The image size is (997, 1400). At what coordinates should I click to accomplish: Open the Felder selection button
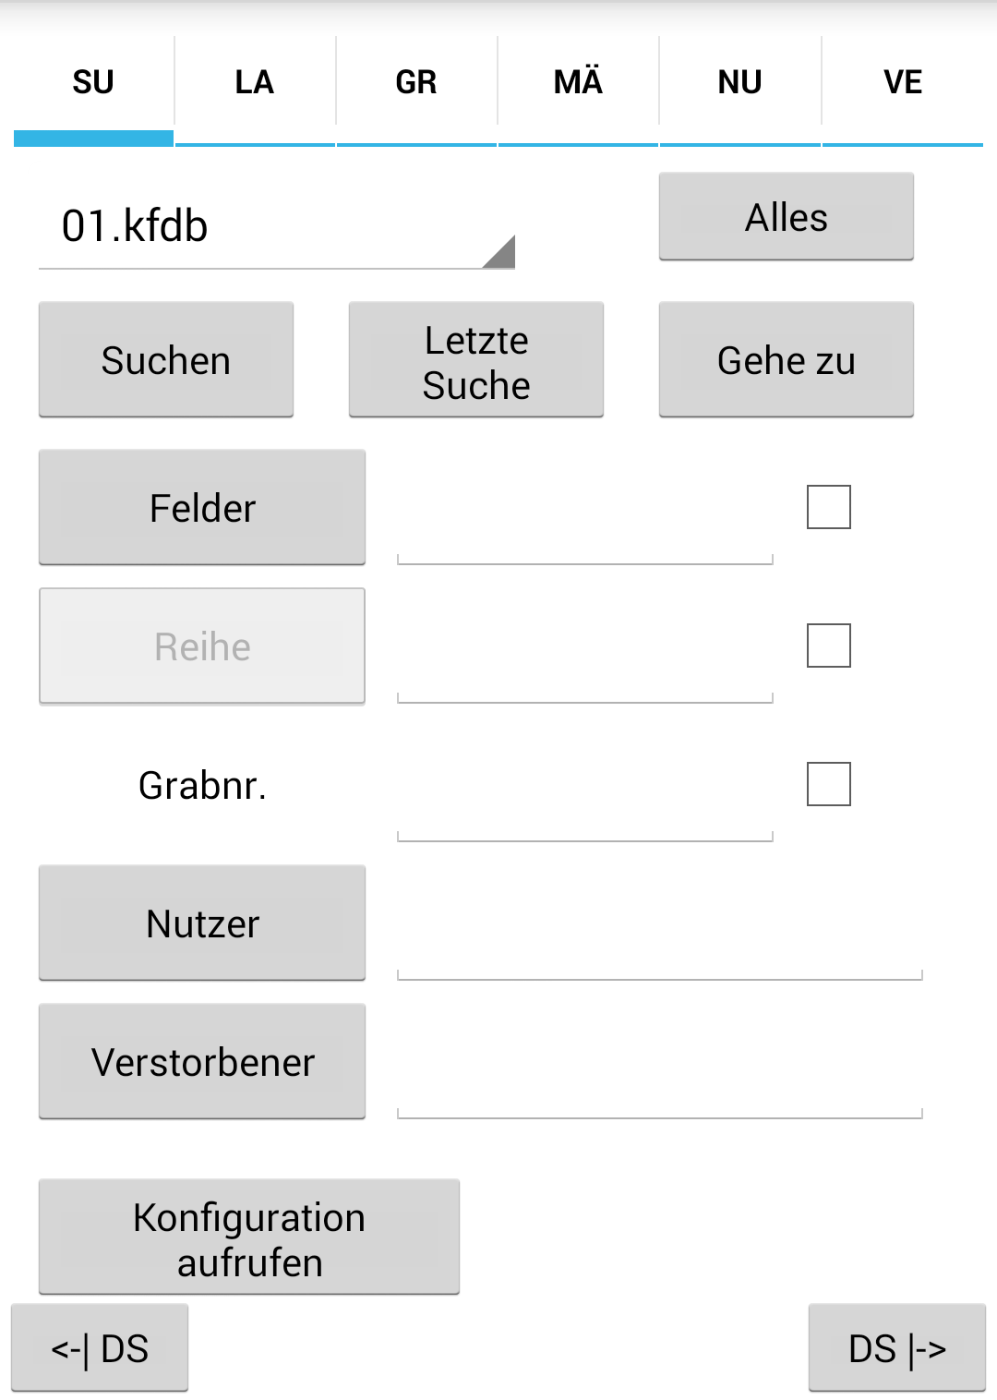click(202, 508)
